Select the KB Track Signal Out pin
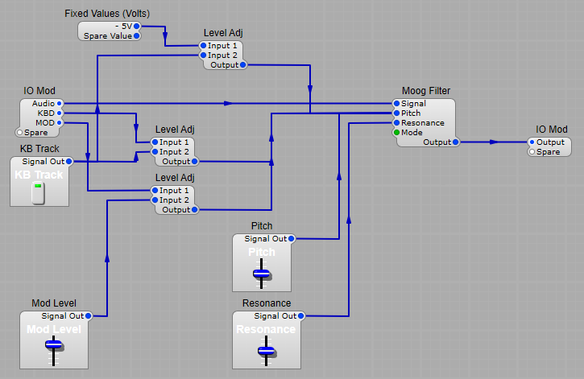This screenshot has width=584, height=379. pyautogui.click(x=68, y=162)
